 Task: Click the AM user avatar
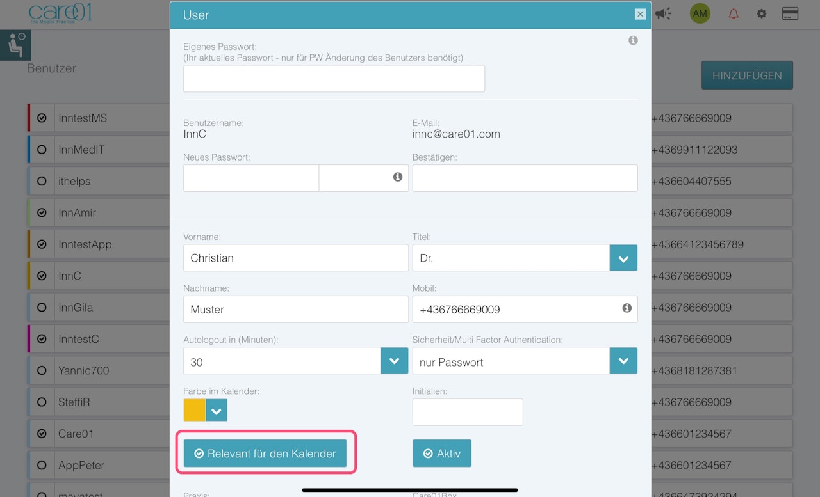pyautogui.click(x=700, y=13)
